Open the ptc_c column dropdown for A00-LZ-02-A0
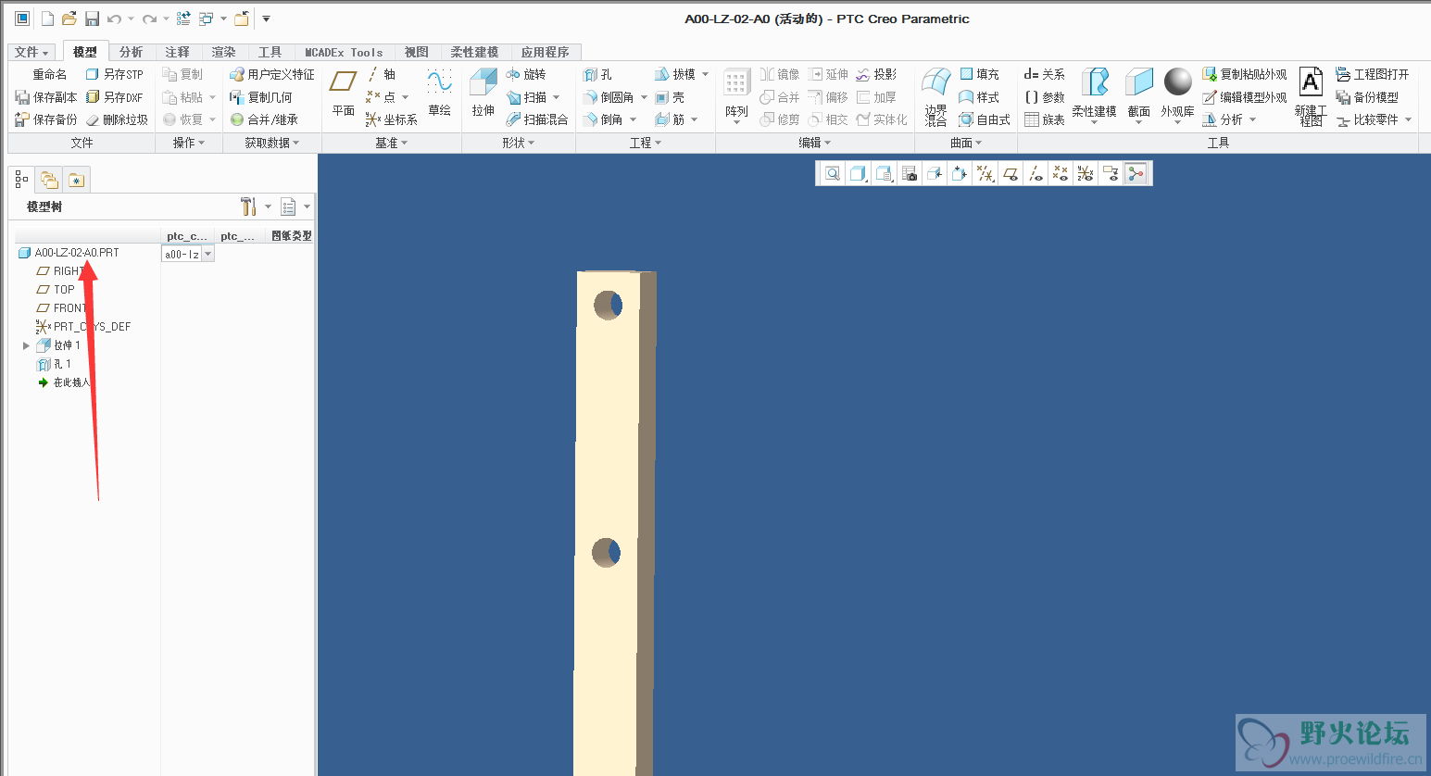Image resolution: width=1431 pixels, height=776 pixels. coord(207,254)
